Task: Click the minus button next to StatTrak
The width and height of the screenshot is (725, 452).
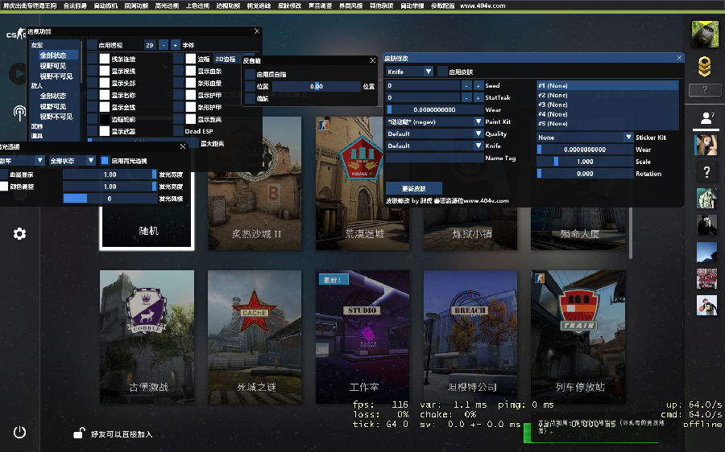Action: point(466,98)
